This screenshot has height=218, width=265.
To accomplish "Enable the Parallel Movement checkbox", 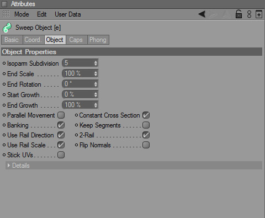I will click(x=61, y=115).
